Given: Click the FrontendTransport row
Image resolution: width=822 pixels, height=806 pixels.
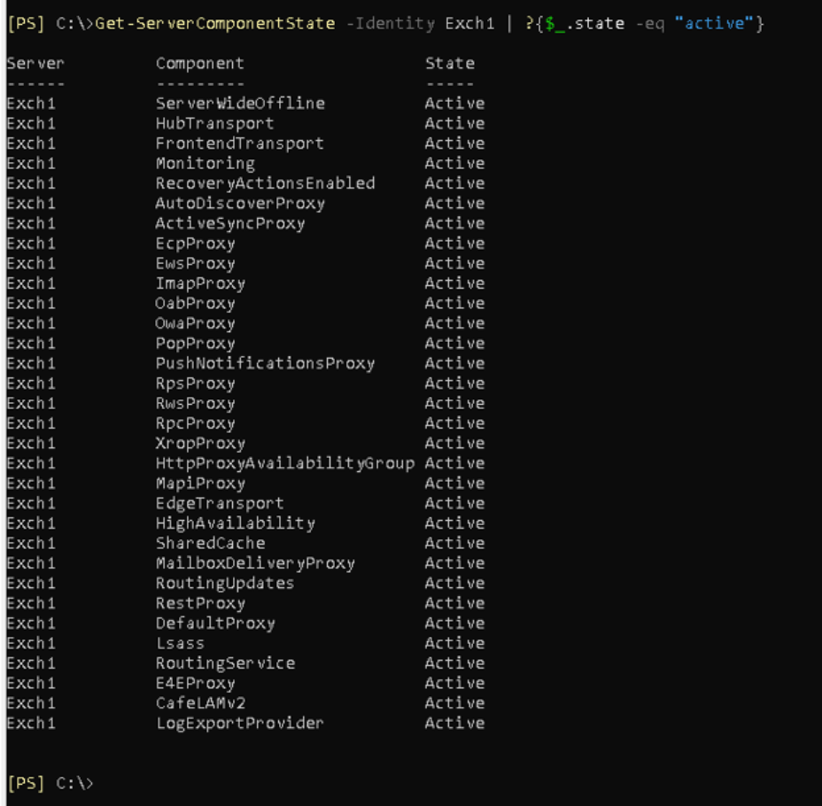Looking at the screenshot, I should point(246,143).
